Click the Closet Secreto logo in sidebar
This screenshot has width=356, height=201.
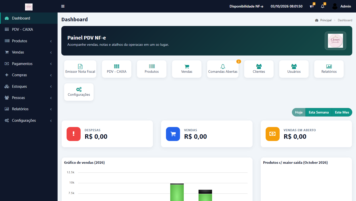[29, 7]
